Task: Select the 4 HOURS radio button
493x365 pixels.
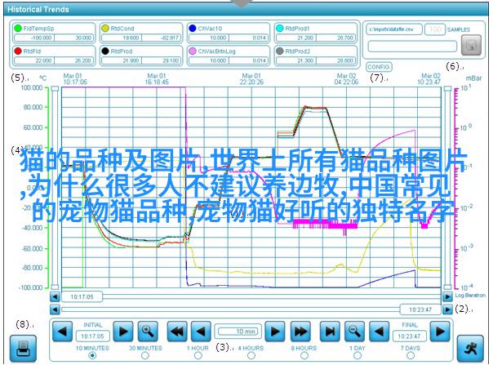Action: tap(251, 355)
